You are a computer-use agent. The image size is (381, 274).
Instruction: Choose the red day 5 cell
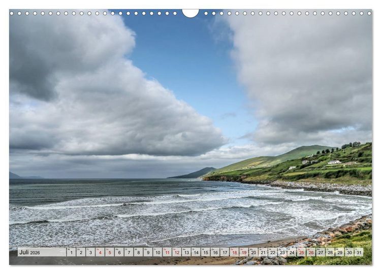(x=110, y=252)
